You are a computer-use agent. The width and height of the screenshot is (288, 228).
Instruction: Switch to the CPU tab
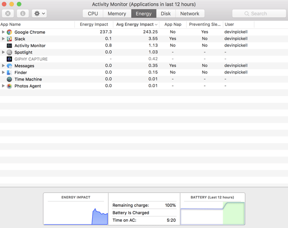[x=93, y=13]
